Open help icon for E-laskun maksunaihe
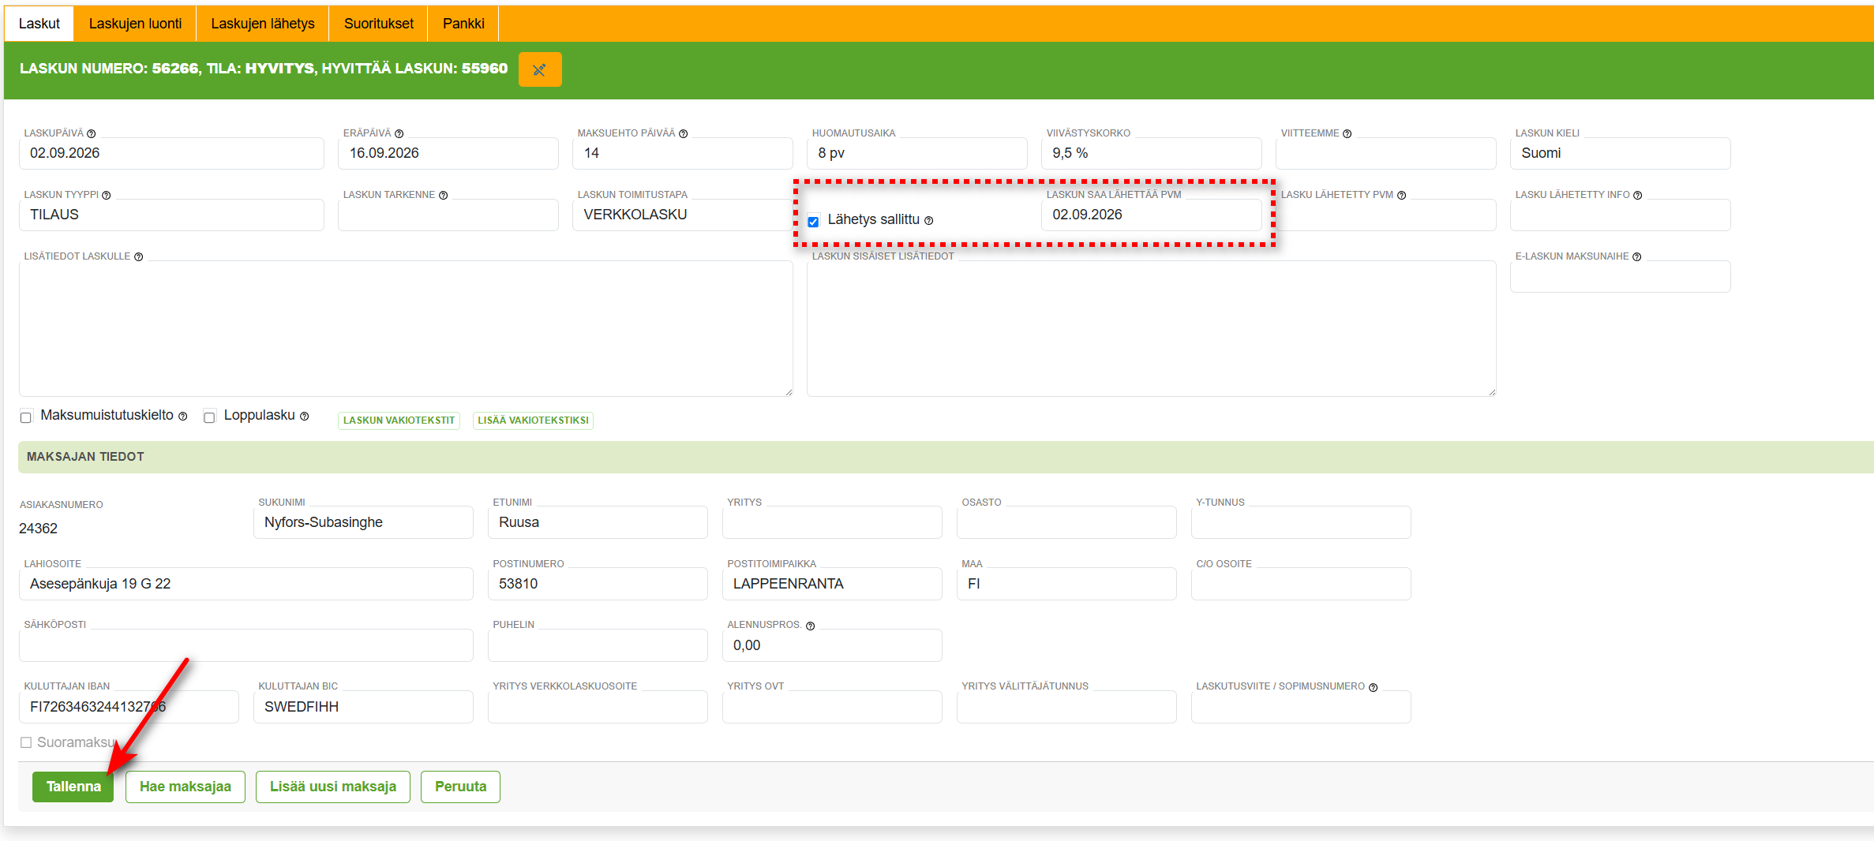Image resolution: width=1874 pixels, height=841 pixels. (x=1637, y=257)
